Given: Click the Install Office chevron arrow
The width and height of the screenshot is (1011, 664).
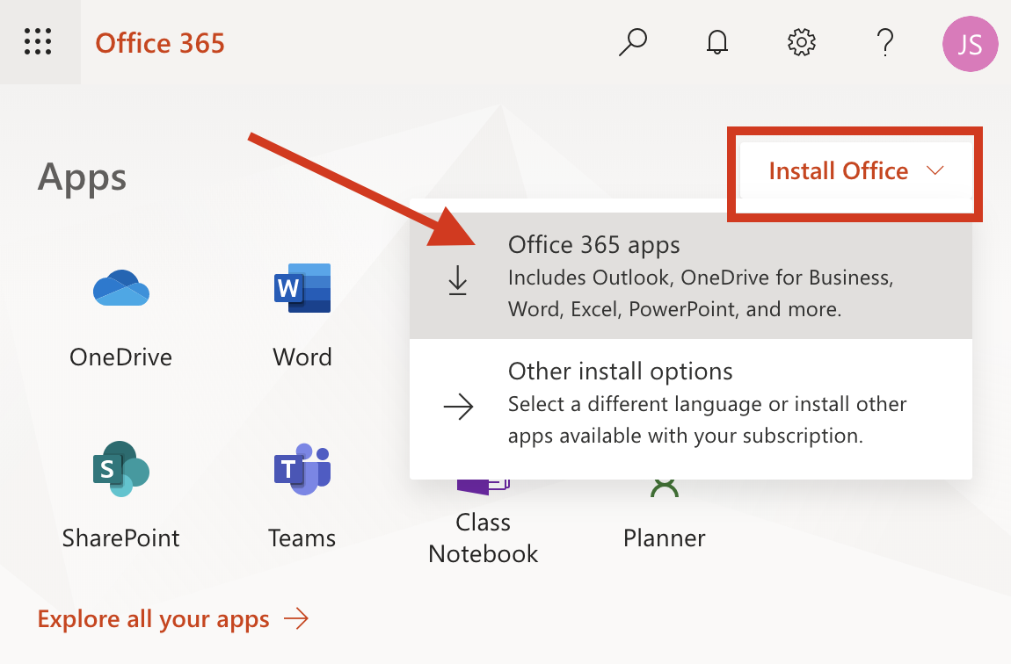Looking at the screenshot, I should point(935,172).
